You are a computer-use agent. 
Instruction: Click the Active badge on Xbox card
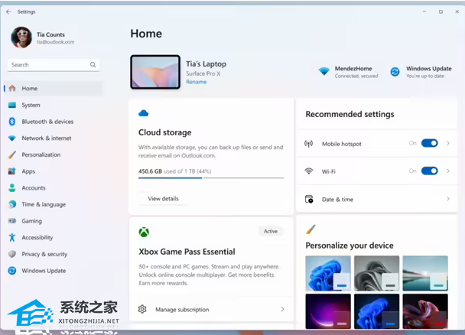pyautogui.click(x=271, y=231)
